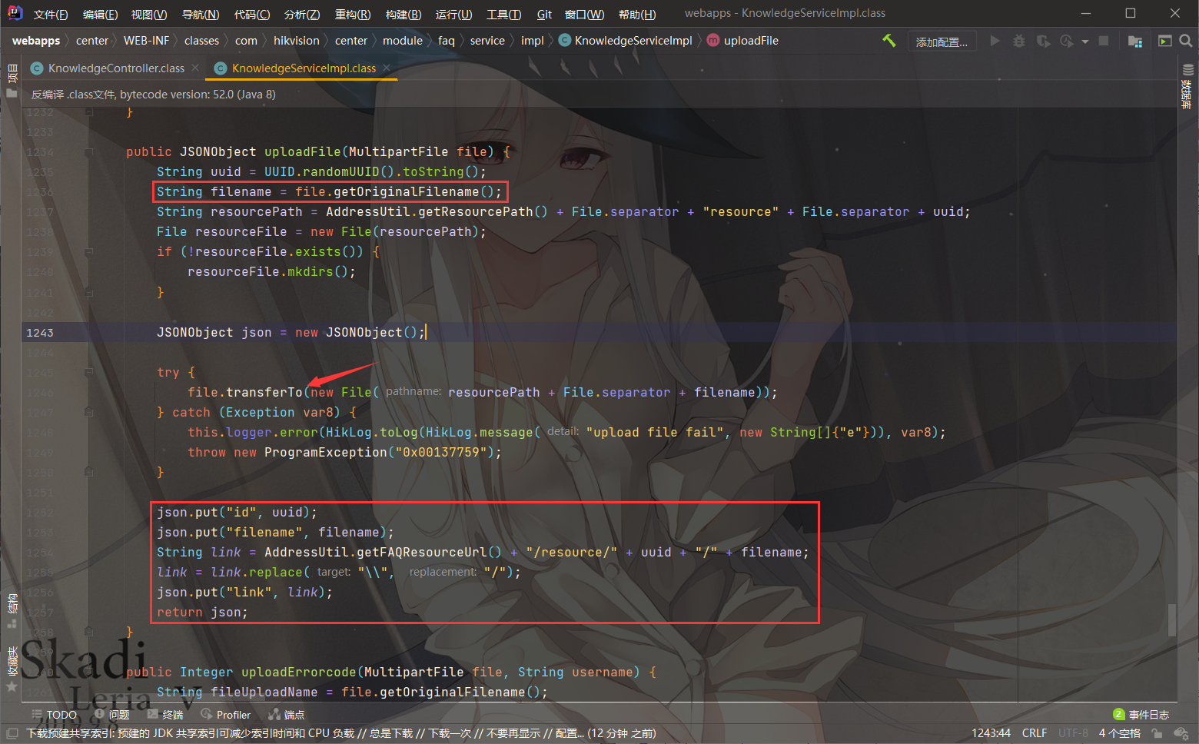Click the KnowledgeServiceImpl class icon in breadcrumb

point(565,41)
